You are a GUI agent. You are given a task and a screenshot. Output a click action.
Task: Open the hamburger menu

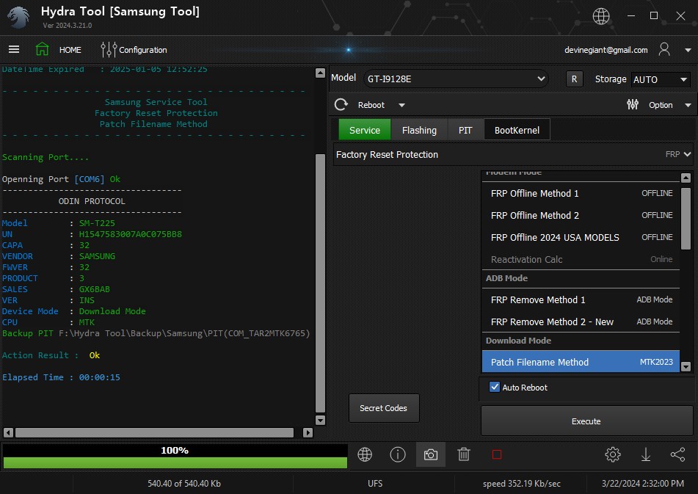[14, 49]
